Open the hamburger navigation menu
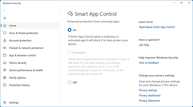Image resolution: width=193 pixels, height=107 pixels. (5, 18)
